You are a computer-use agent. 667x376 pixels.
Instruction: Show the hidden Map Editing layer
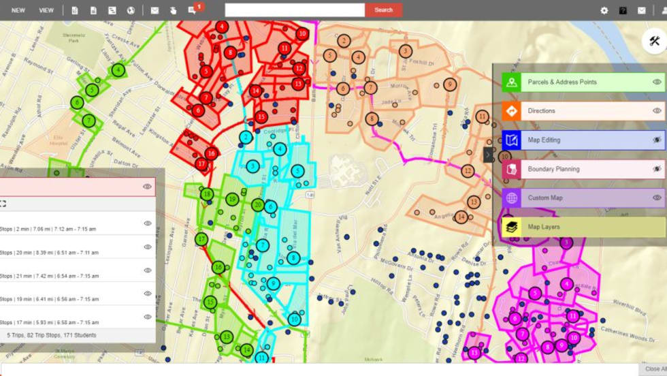pyautogui.click(x=657, y=140)
